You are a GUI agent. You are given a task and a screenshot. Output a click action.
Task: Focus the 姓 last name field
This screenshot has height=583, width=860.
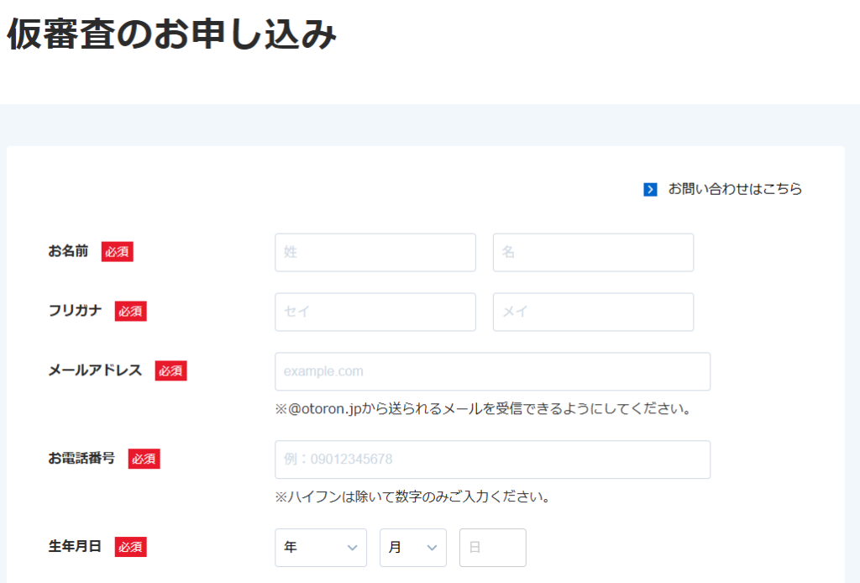[x=375, y=252]
